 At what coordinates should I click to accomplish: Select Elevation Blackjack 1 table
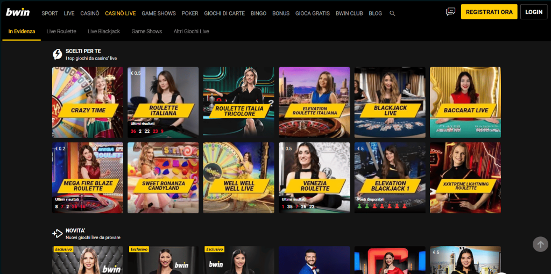point(390,177)
